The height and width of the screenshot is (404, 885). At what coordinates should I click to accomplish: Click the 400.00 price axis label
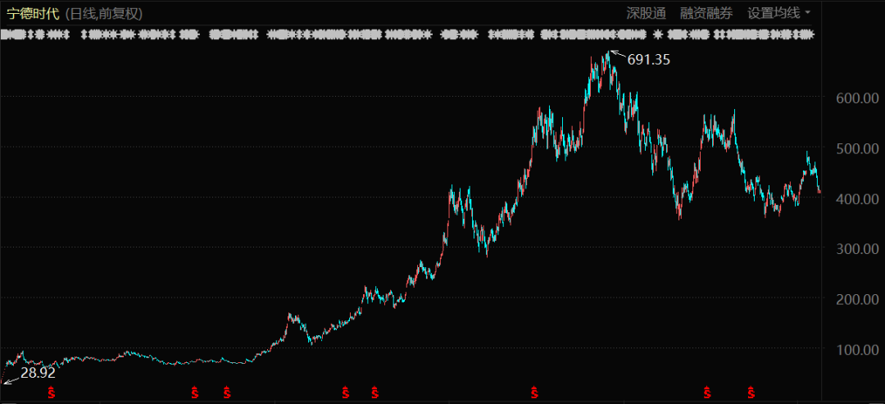tap(857, 198)
